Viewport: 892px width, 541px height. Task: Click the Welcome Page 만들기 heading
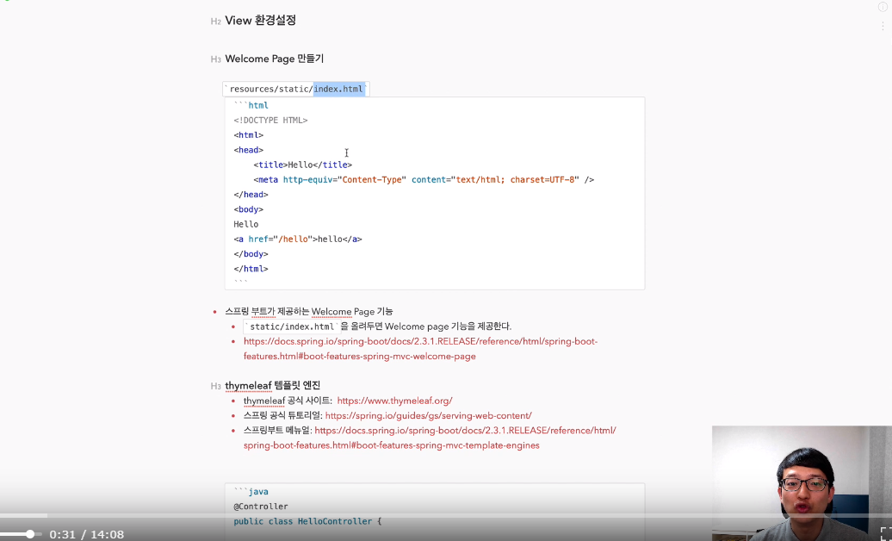(274, 59)
